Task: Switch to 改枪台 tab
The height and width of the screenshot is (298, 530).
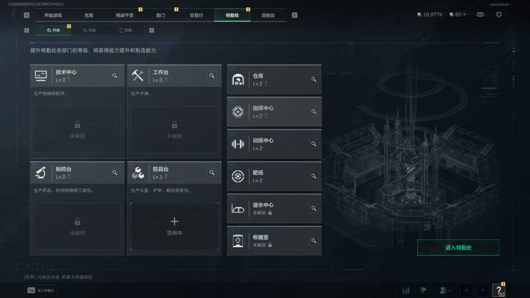Action: (268, 15)
